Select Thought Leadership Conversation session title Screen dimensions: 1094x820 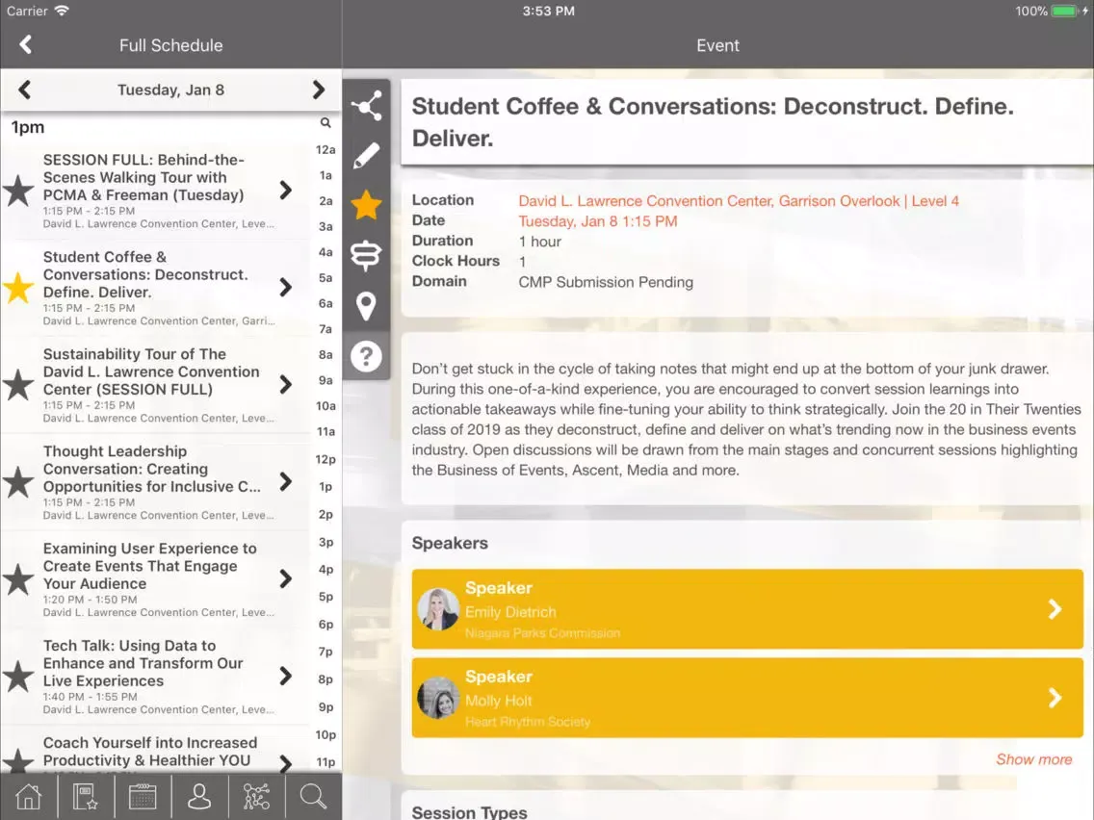click(152, 469)
